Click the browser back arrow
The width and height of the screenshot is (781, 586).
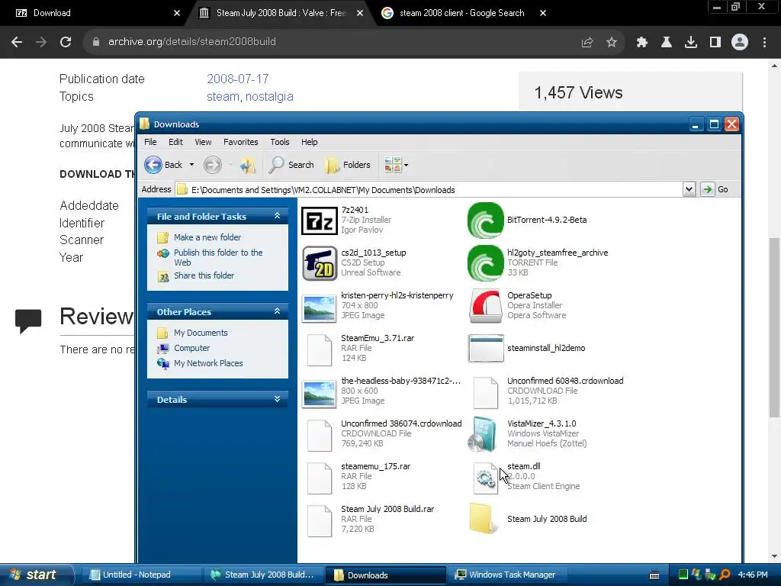point(17,42)
